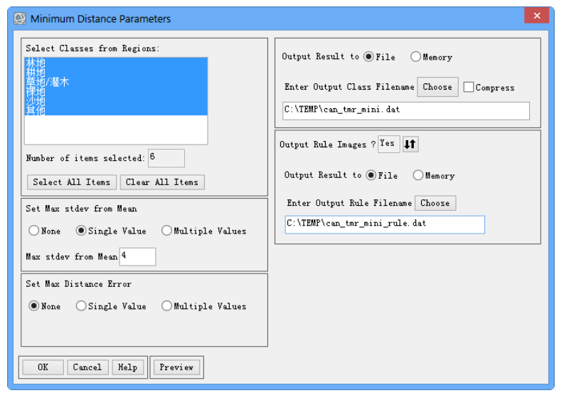Select the 耕地 class in the list
This screenshot has height=398, width=564.
tap(116, 72)
